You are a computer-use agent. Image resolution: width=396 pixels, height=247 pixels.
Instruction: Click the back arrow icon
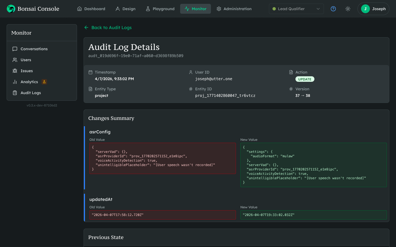[86, 27]
